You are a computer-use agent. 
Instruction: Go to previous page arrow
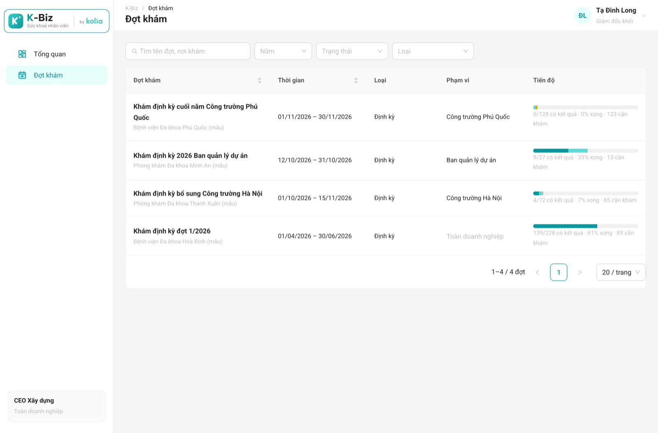(537, 272)
